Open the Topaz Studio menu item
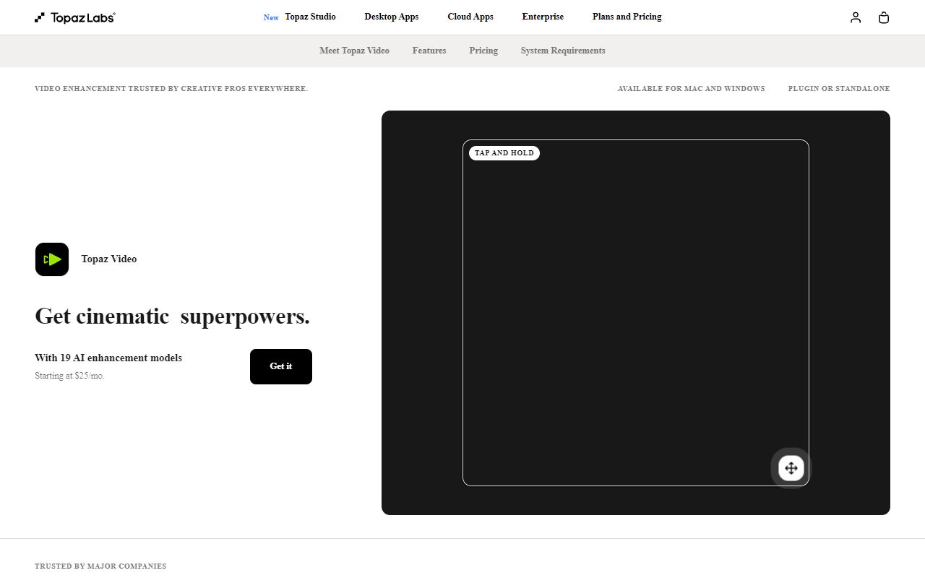 [310, 17]
